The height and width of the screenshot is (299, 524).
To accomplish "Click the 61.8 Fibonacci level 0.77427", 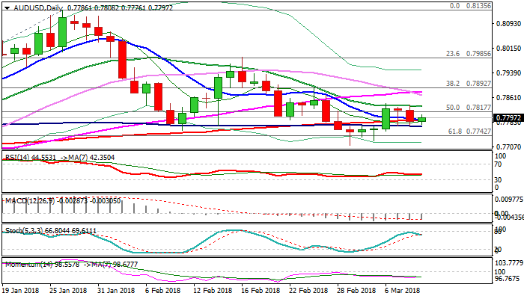I will [469, 131].
